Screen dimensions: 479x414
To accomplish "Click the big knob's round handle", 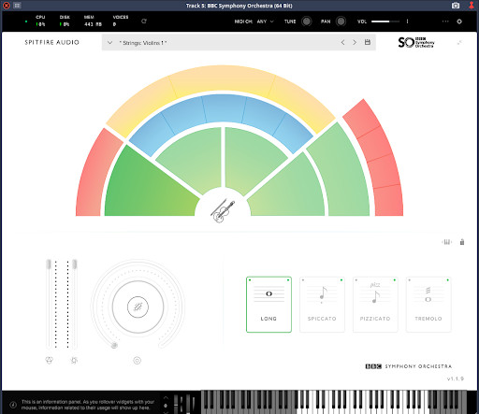I will coord(114,345).
